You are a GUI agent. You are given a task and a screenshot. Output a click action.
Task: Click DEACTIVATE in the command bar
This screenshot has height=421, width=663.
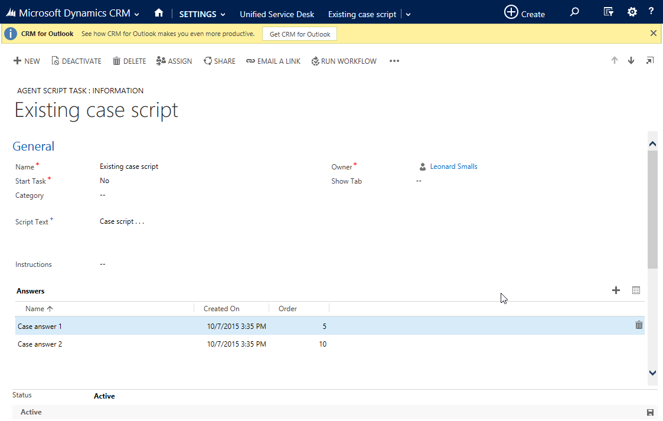pos(76,61)
